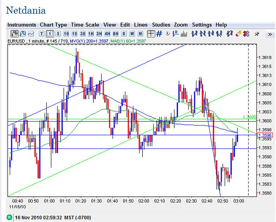The height and width of the screenshot is (222, 276).
Task: Select 2H time scale button
Action: click(99, 33)
